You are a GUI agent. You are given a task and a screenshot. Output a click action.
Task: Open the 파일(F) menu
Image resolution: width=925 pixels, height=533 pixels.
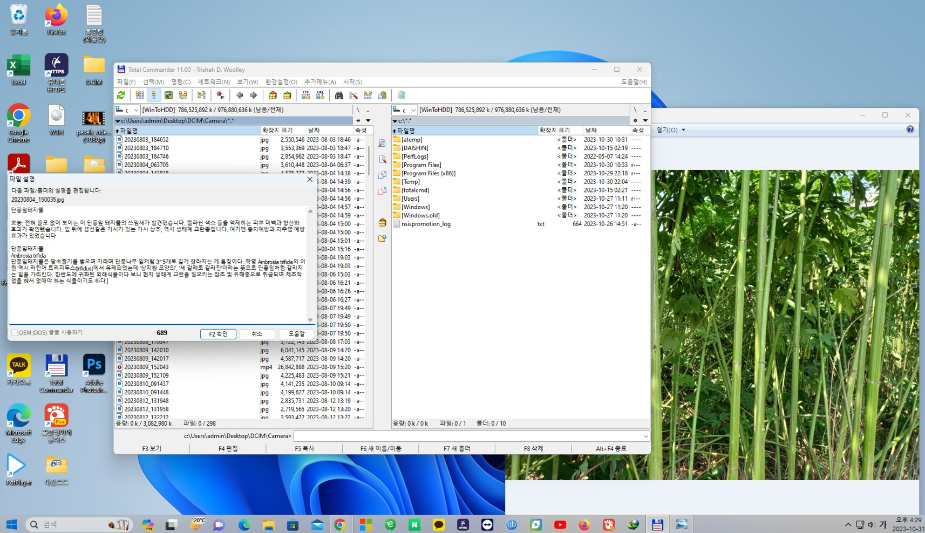point(126,82)
